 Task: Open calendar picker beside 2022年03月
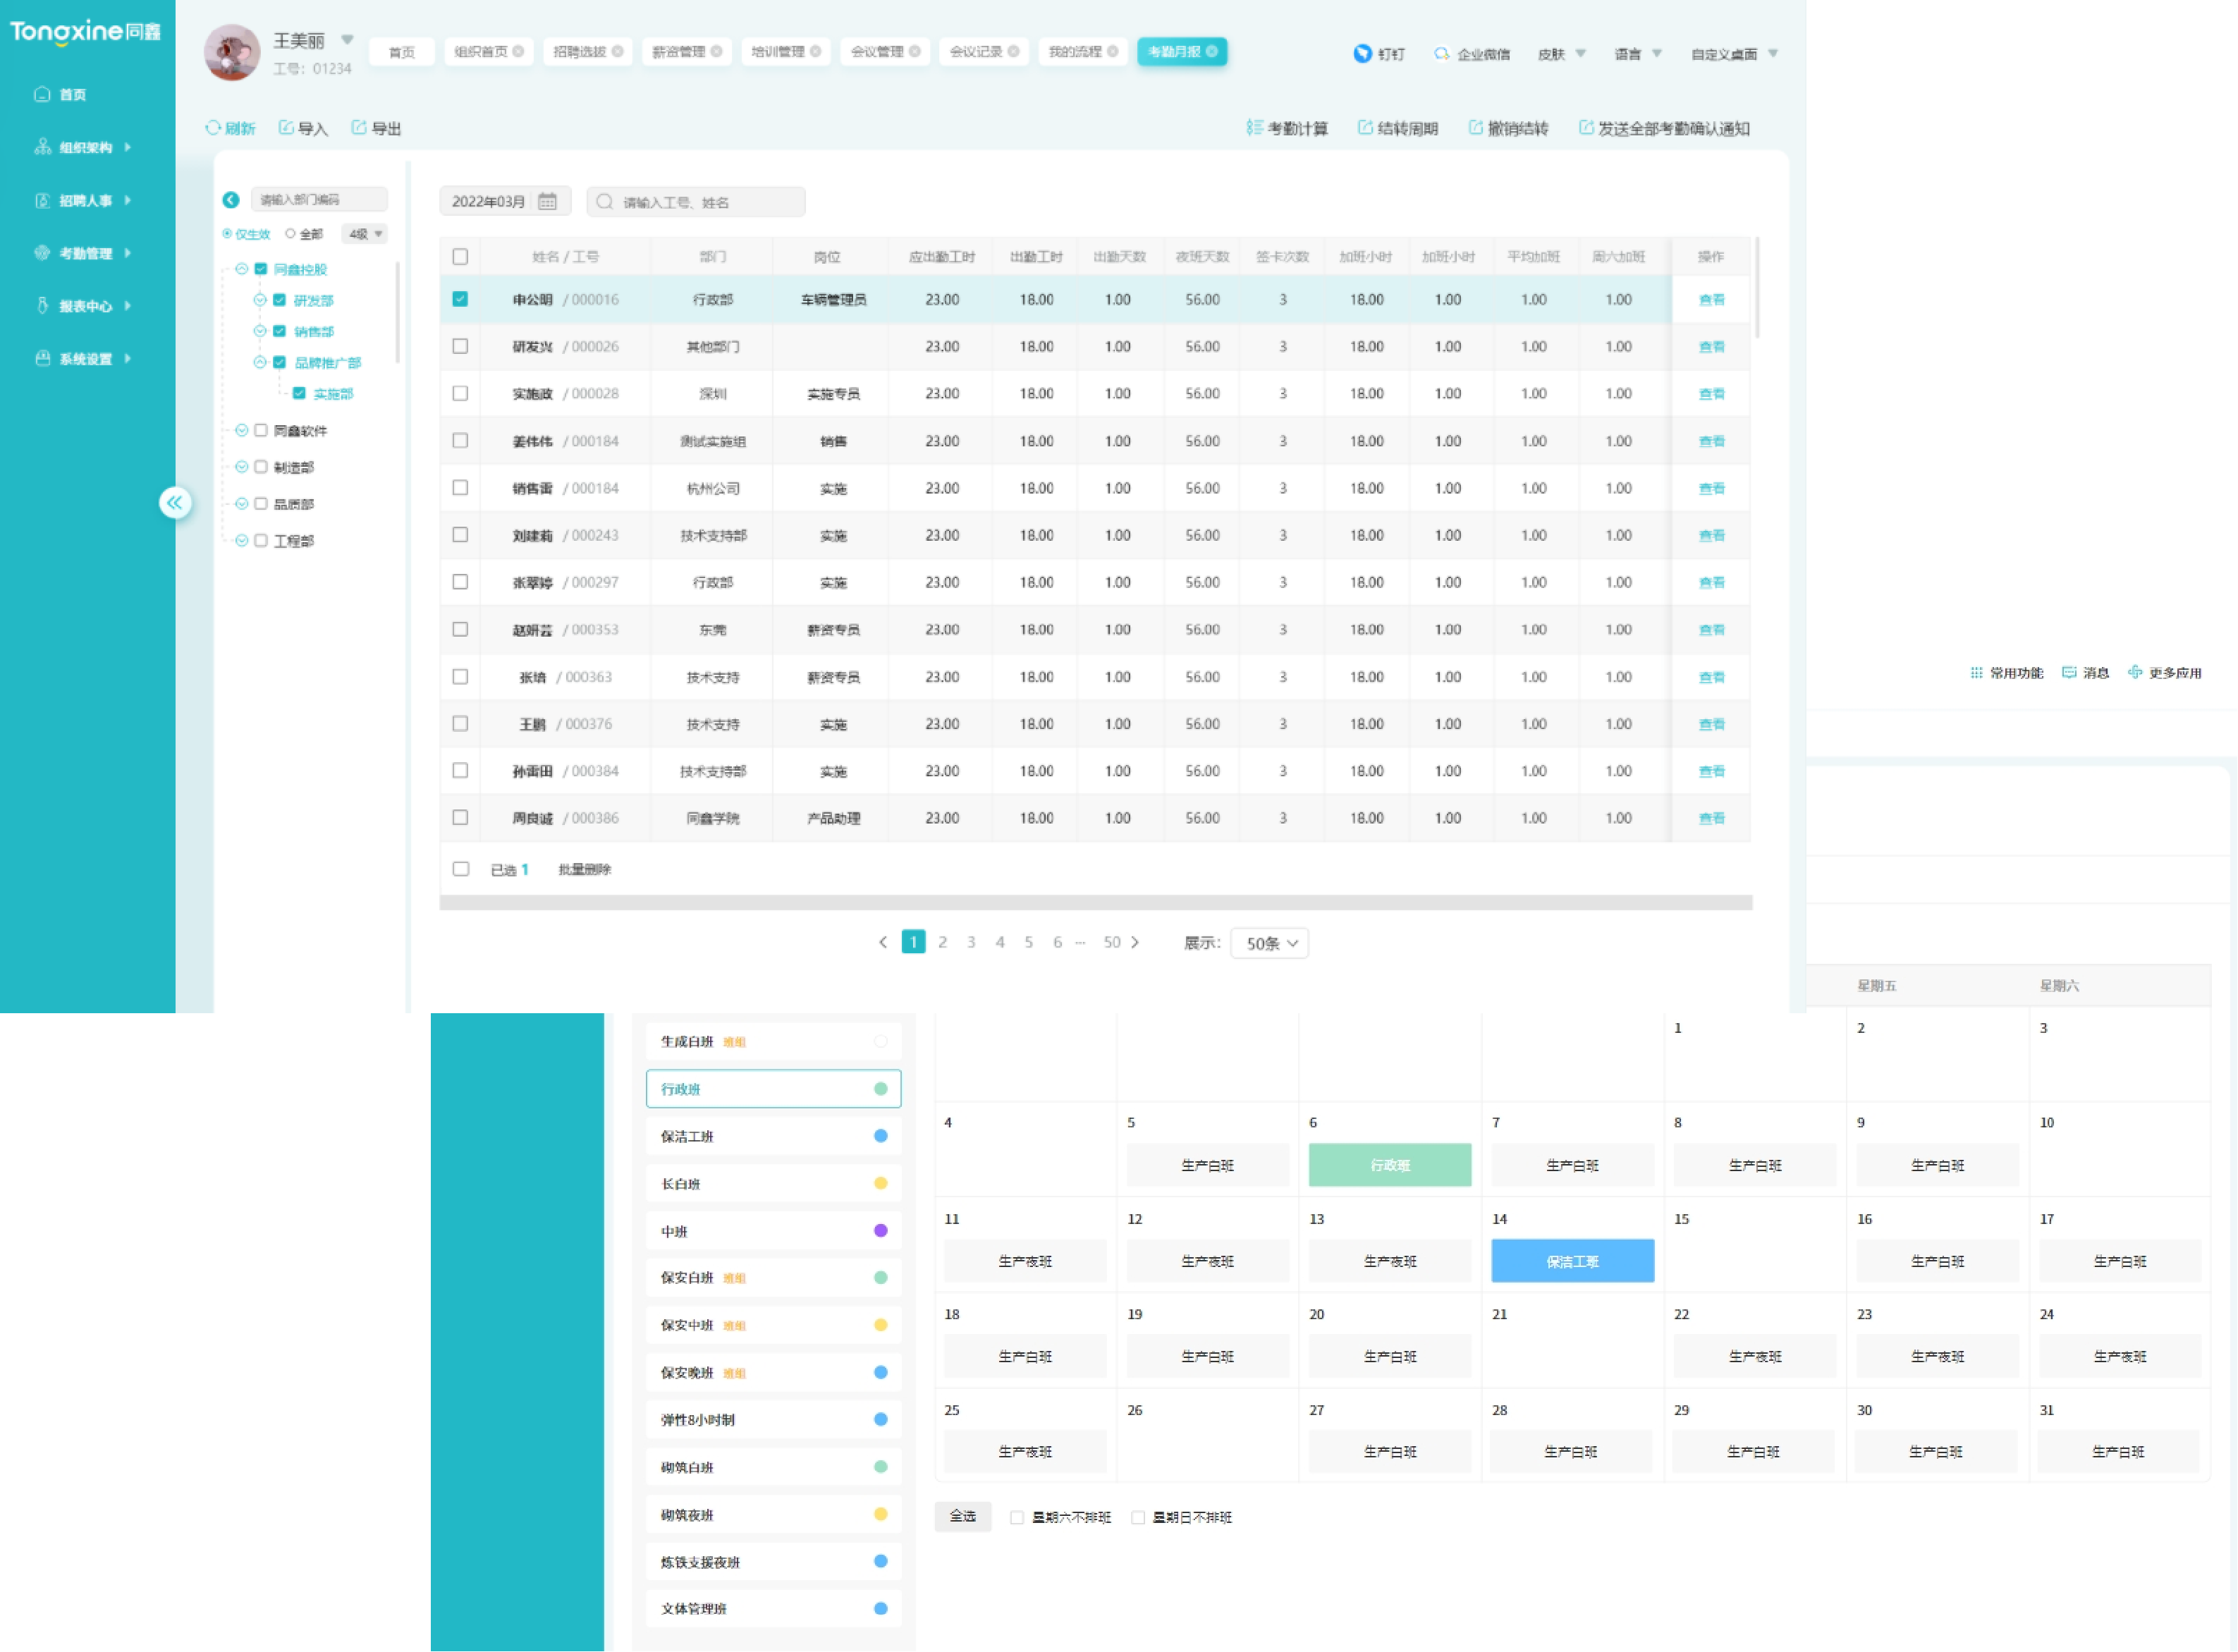[x=547, y=201]
